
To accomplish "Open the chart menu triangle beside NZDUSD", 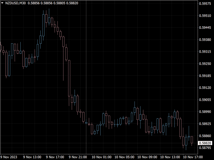I will tap(2, 3).
